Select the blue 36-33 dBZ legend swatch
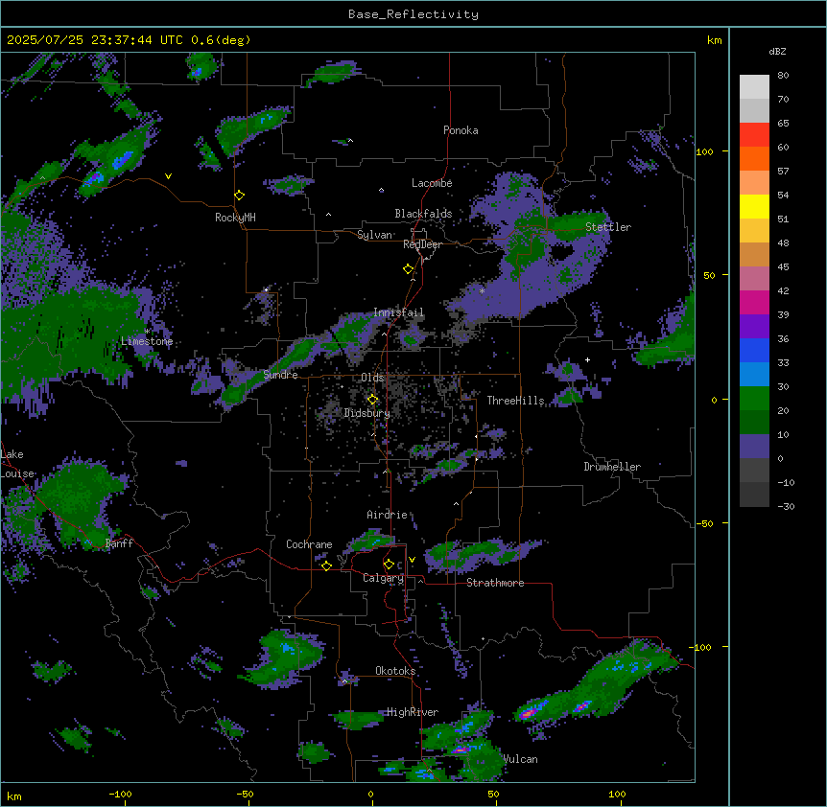827x807 pixels. [x=754, y=351]
